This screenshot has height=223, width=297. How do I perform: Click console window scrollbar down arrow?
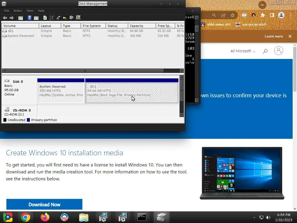tap(197, 100)
